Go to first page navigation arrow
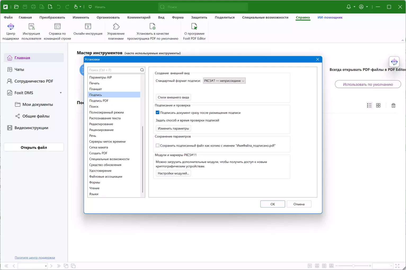 click(6, 266)
